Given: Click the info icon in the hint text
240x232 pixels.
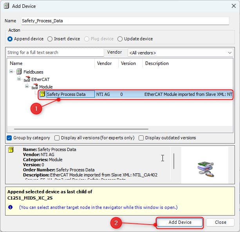Looking at the screenshot, I should pos(11,207).
